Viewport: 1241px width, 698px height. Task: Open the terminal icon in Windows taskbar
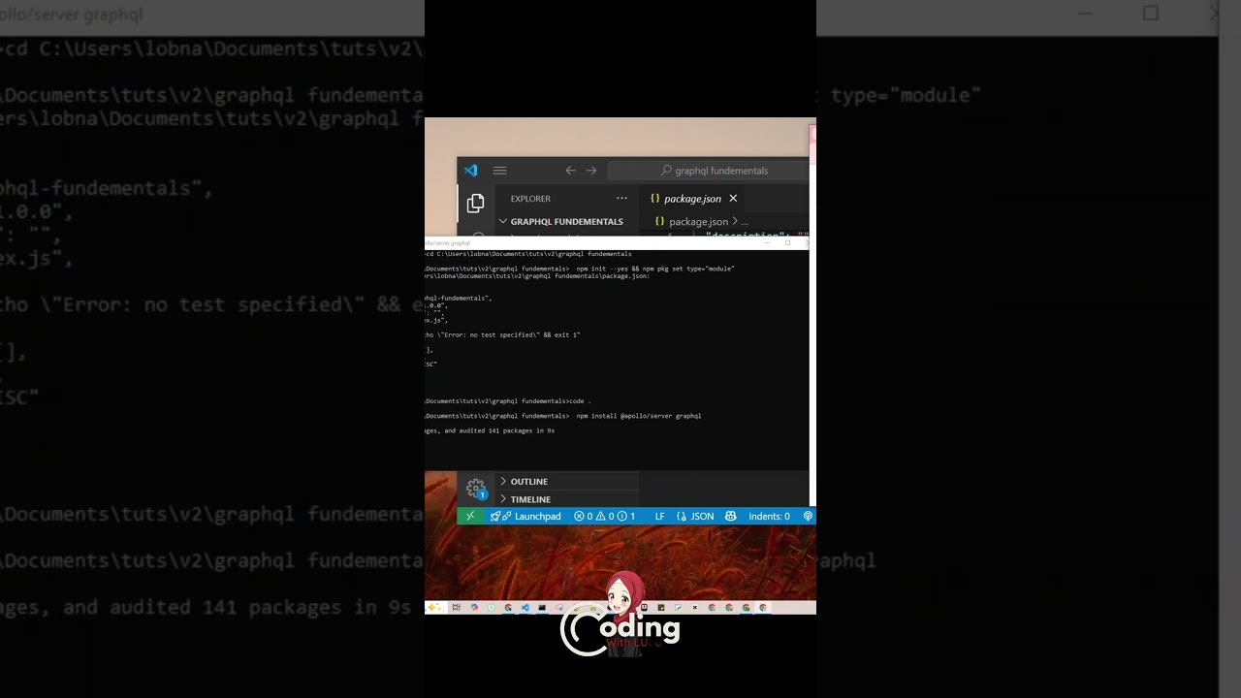click(x=542, y=608)
